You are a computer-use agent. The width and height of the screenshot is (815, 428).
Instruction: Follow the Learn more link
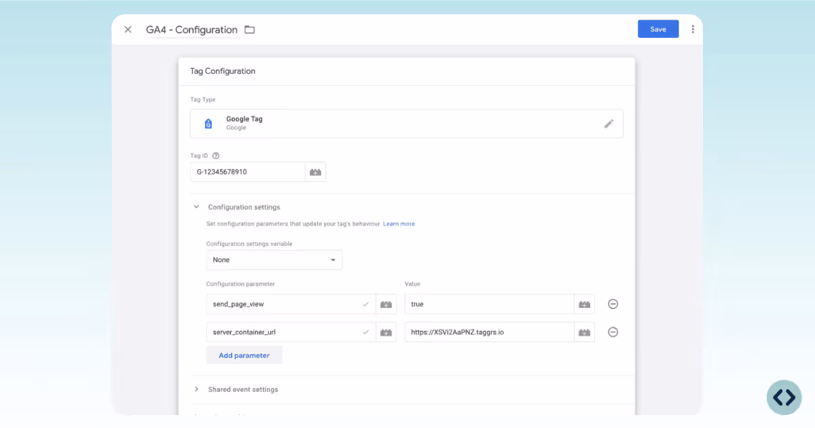pos(399,224)
